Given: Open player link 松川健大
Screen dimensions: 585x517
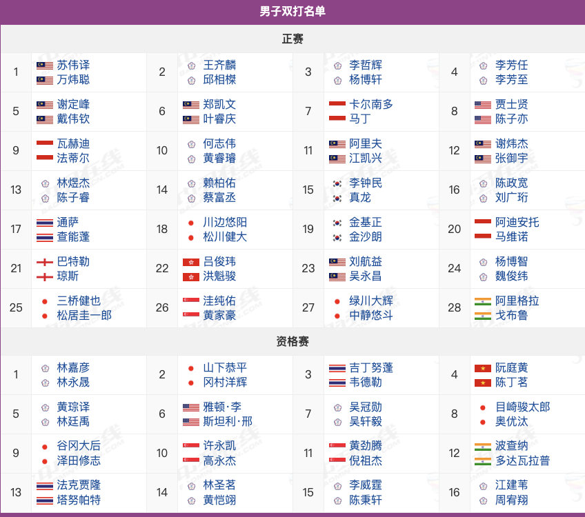Looking at the screenshot, I should point(225,237).
